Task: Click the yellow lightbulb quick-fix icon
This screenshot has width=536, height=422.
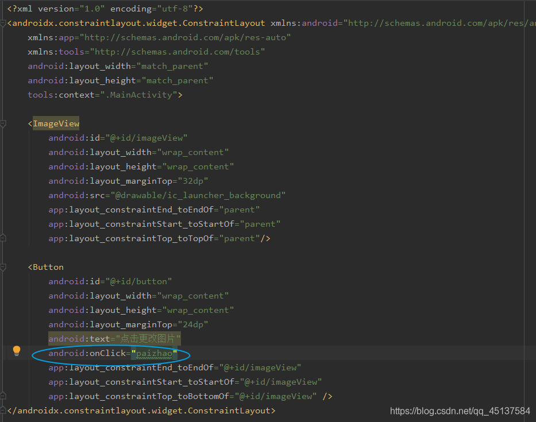Action: (x=17, y=351)
